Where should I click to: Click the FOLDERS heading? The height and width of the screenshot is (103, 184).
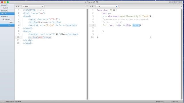click(5, 17)
